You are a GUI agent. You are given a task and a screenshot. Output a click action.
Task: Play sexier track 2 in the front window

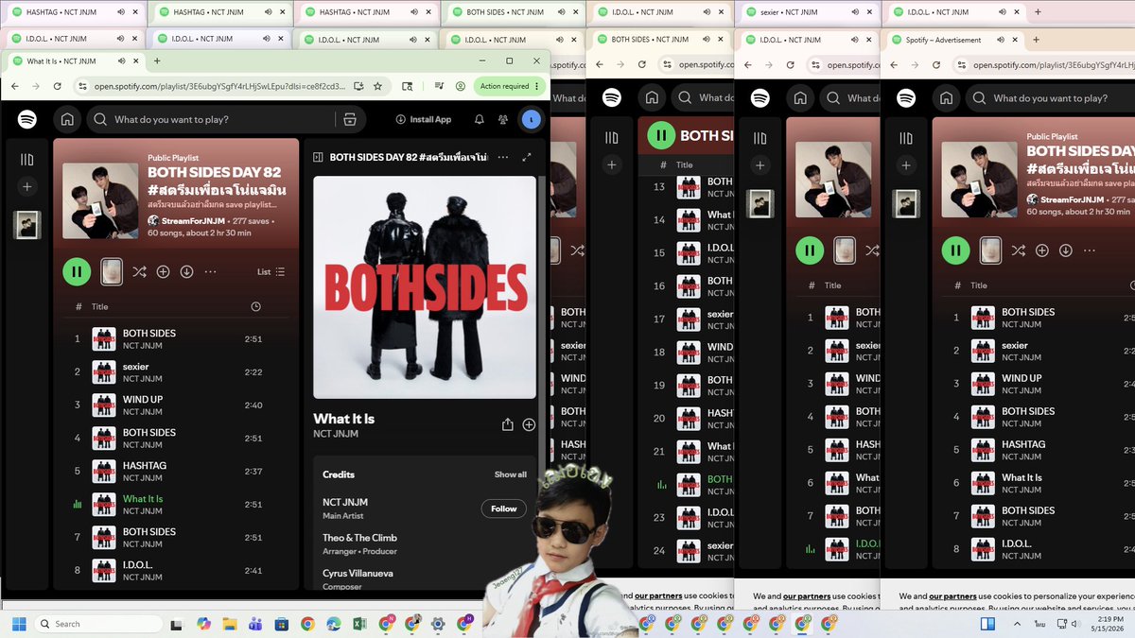coord(175,371)
